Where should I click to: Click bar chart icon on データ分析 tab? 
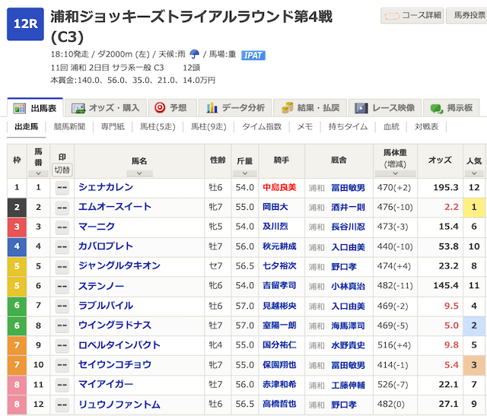point(212,108)
